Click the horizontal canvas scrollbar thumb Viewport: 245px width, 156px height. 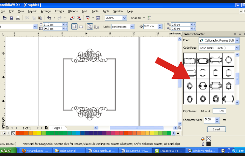click(137, 128)
